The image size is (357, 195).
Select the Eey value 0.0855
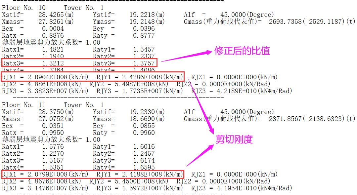[x=144, y=126]
